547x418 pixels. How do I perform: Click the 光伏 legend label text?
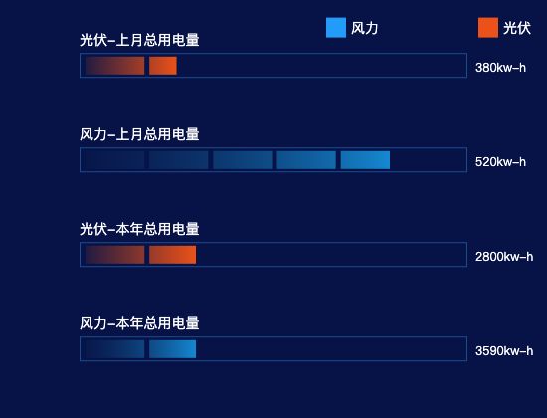click(x=517, y=28)
